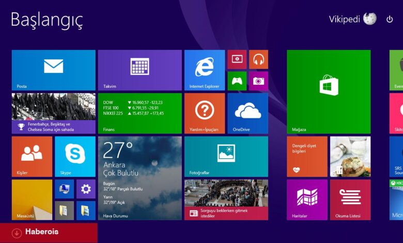Open the Mağaza store tile
The width and height of the screenshot is (403, 243).
point(329,92)
